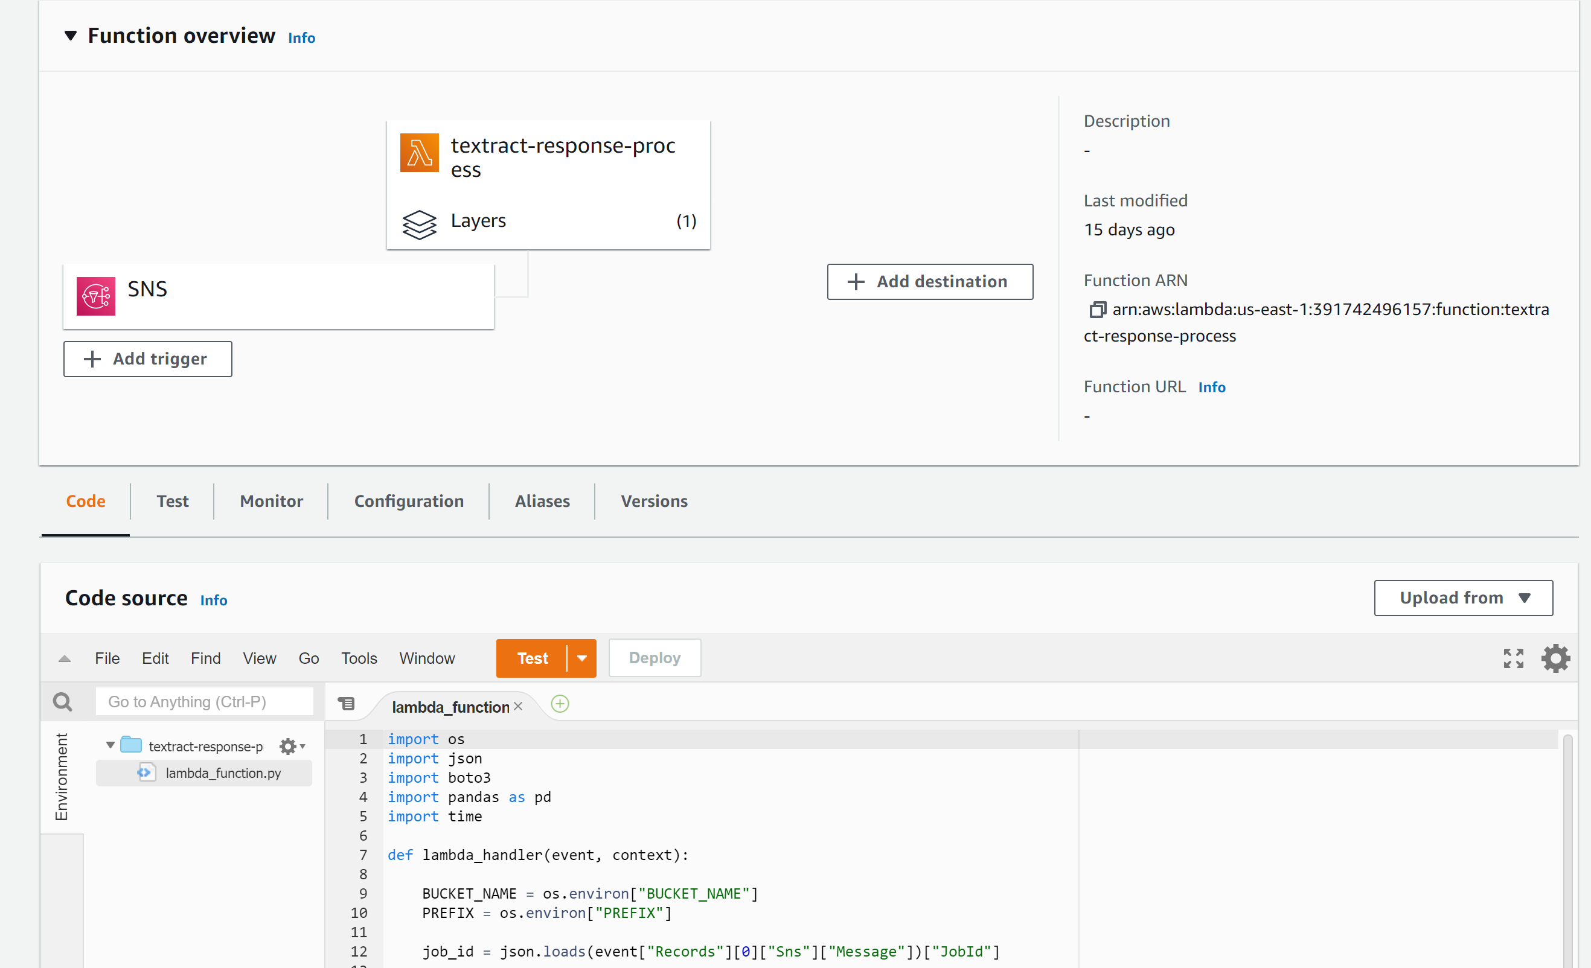This screenshot has height=968, width=1591.
Task: Open search with the magnifier icon in Environment panel
Action: pyautogui.click(x=62, y=701)
